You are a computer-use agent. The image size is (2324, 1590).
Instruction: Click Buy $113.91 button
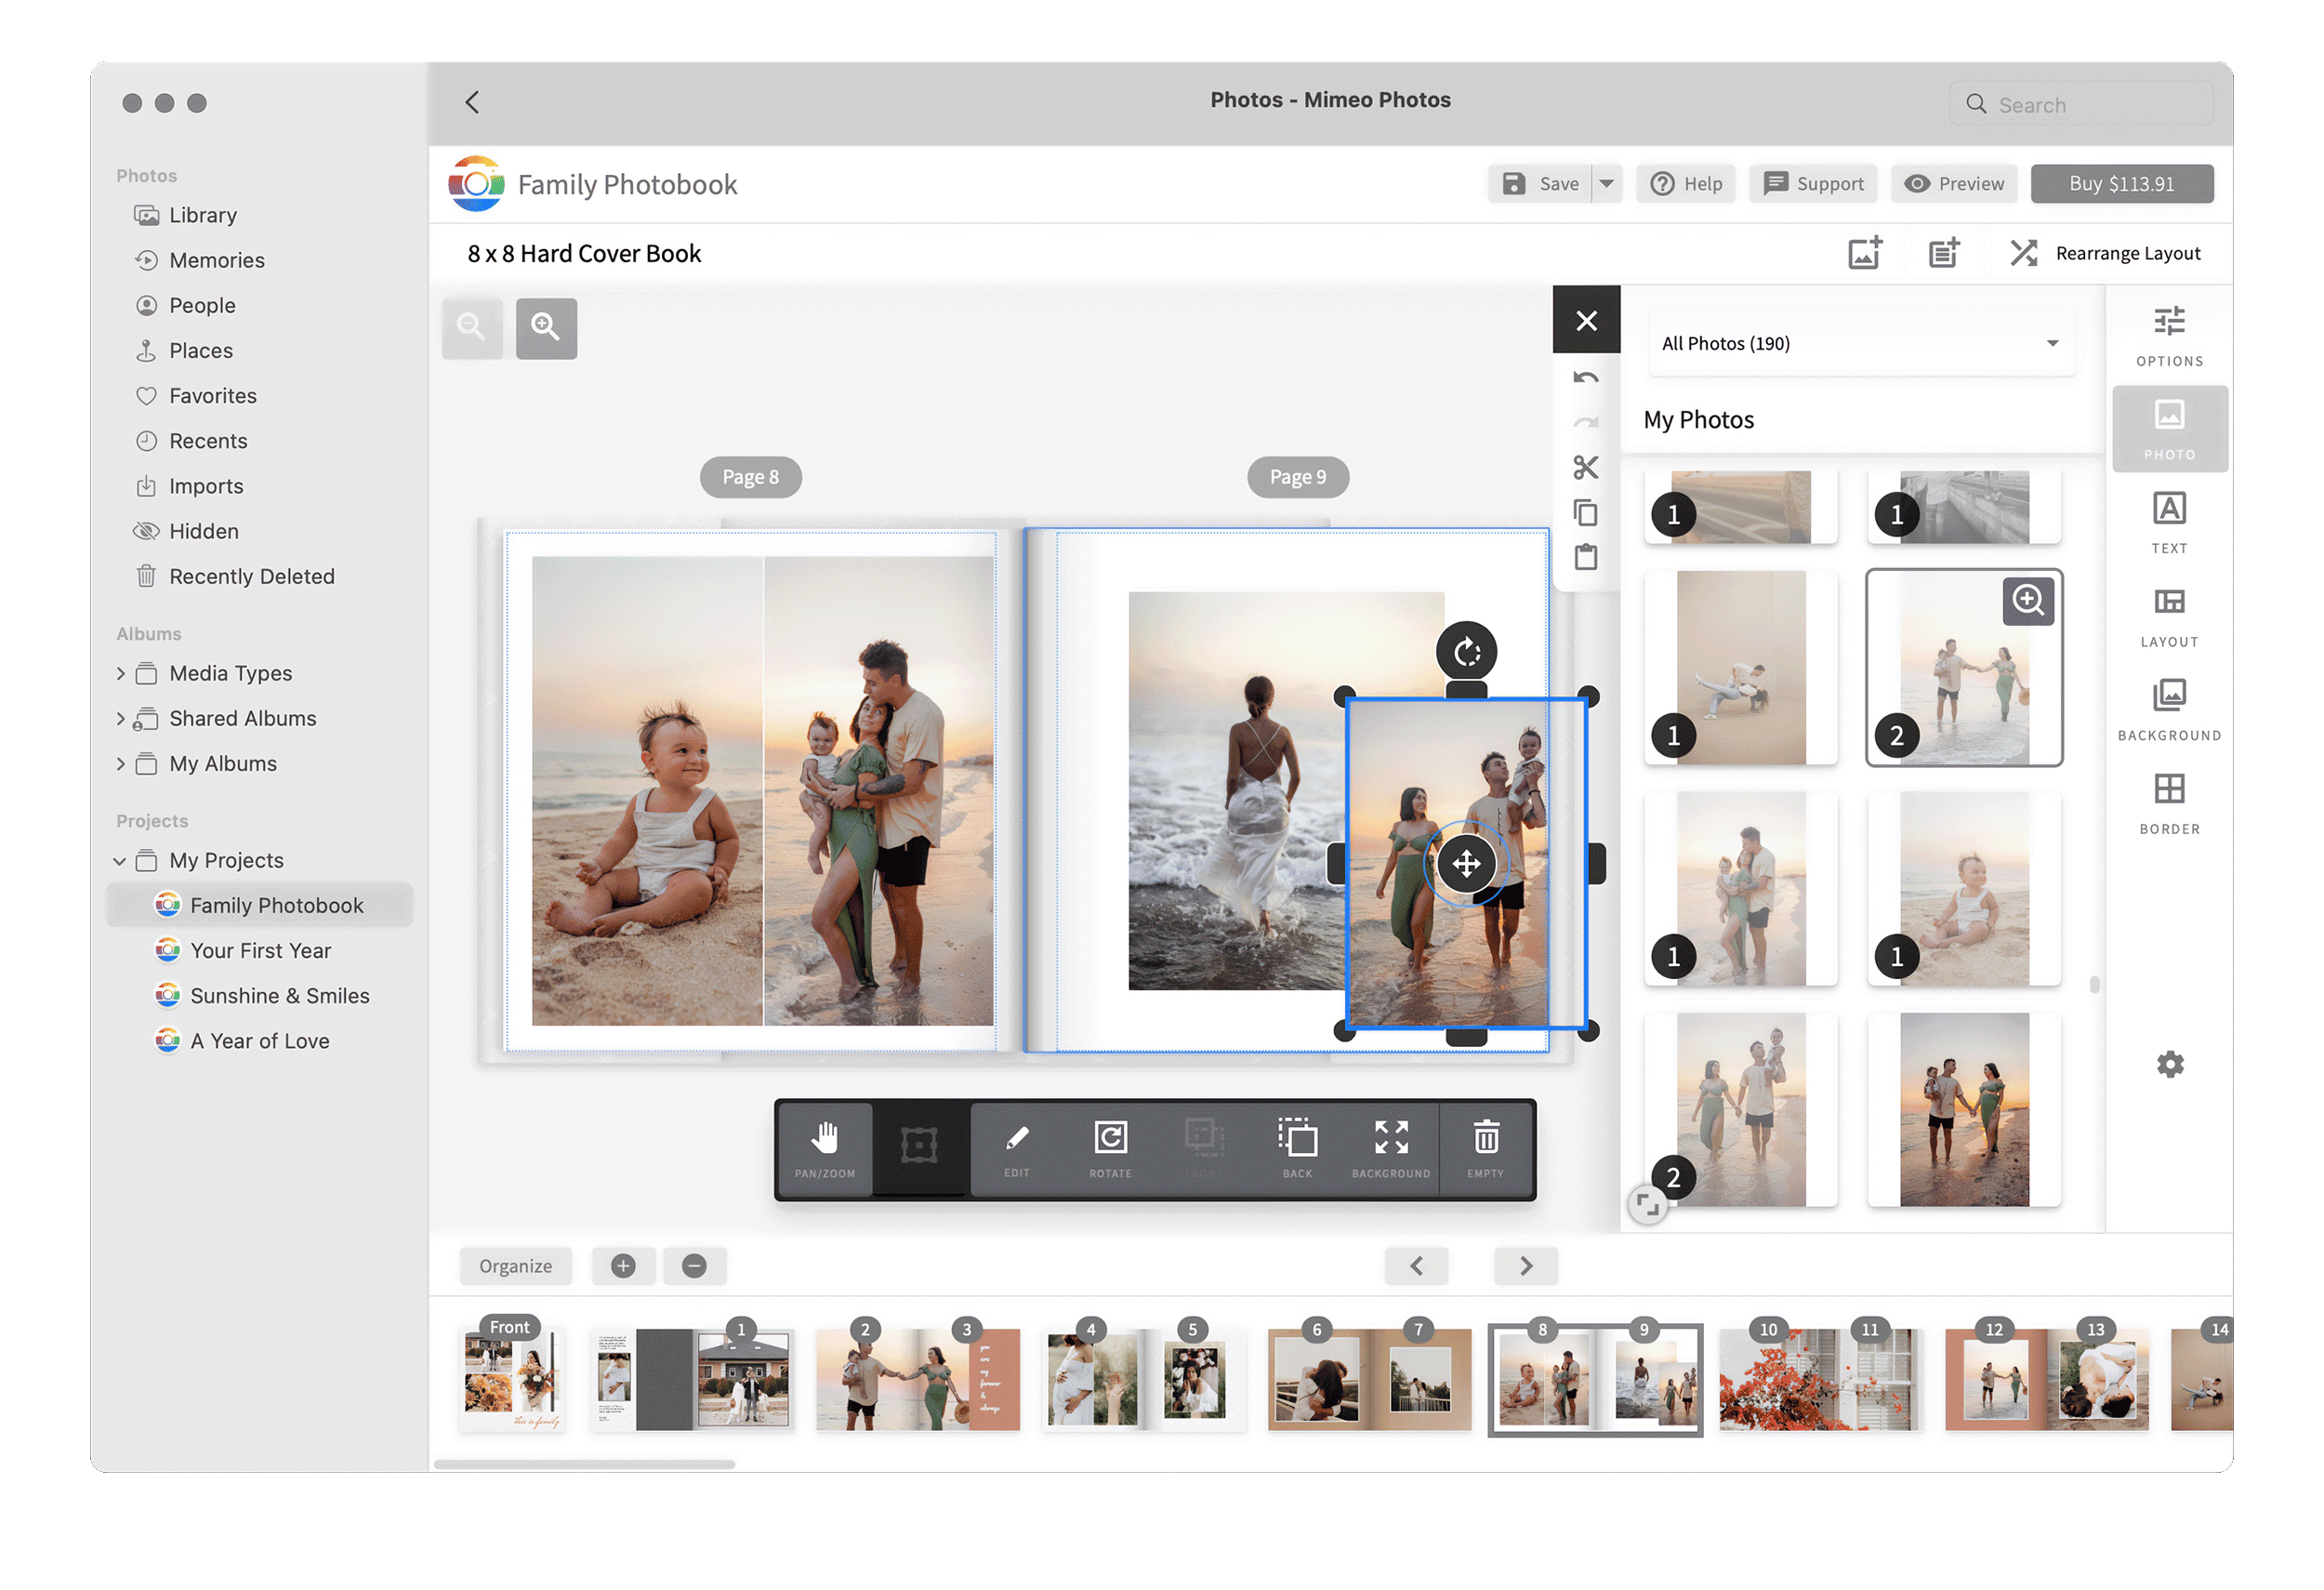pos(2121,183)
